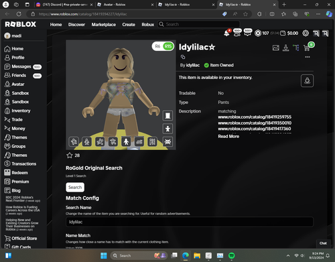Click the Search Name input field
This screenshot has height=262, width=335.
click(190, 222)
